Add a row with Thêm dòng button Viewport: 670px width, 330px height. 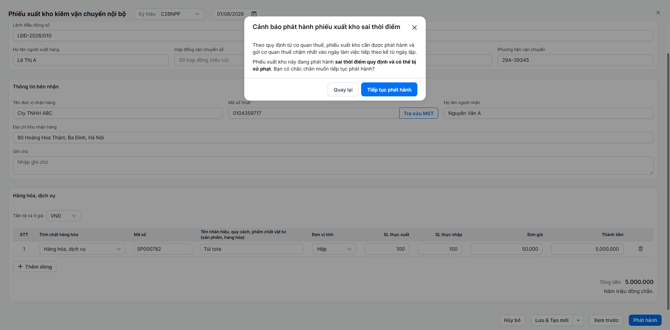tap(35, 267)
